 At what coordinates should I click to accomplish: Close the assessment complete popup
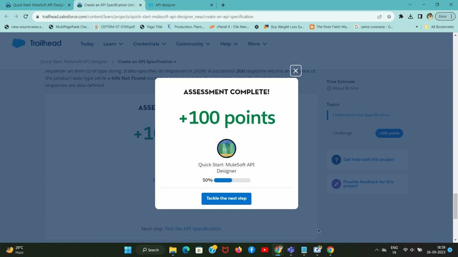coord(296,71)
